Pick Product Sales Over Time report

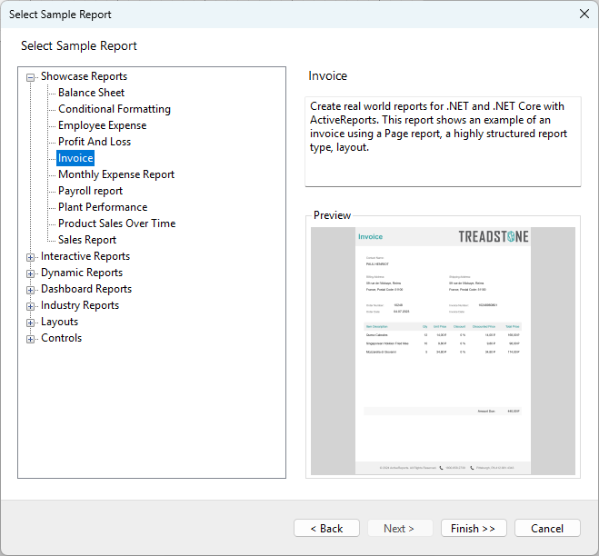pos(117,223)
